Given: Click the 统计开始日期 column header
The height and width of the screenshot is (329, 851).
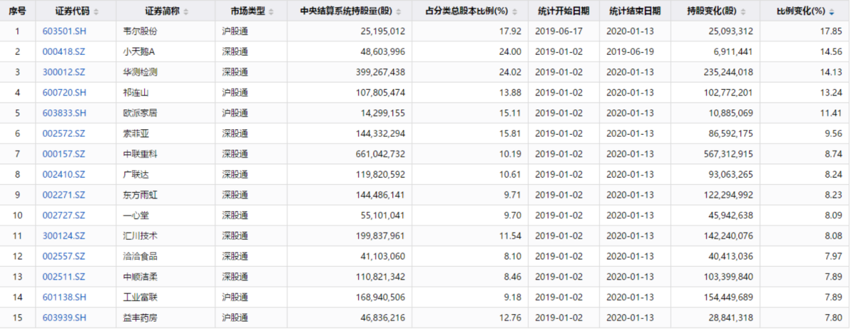Looking at the screenshot, I should tap(564, 11).
